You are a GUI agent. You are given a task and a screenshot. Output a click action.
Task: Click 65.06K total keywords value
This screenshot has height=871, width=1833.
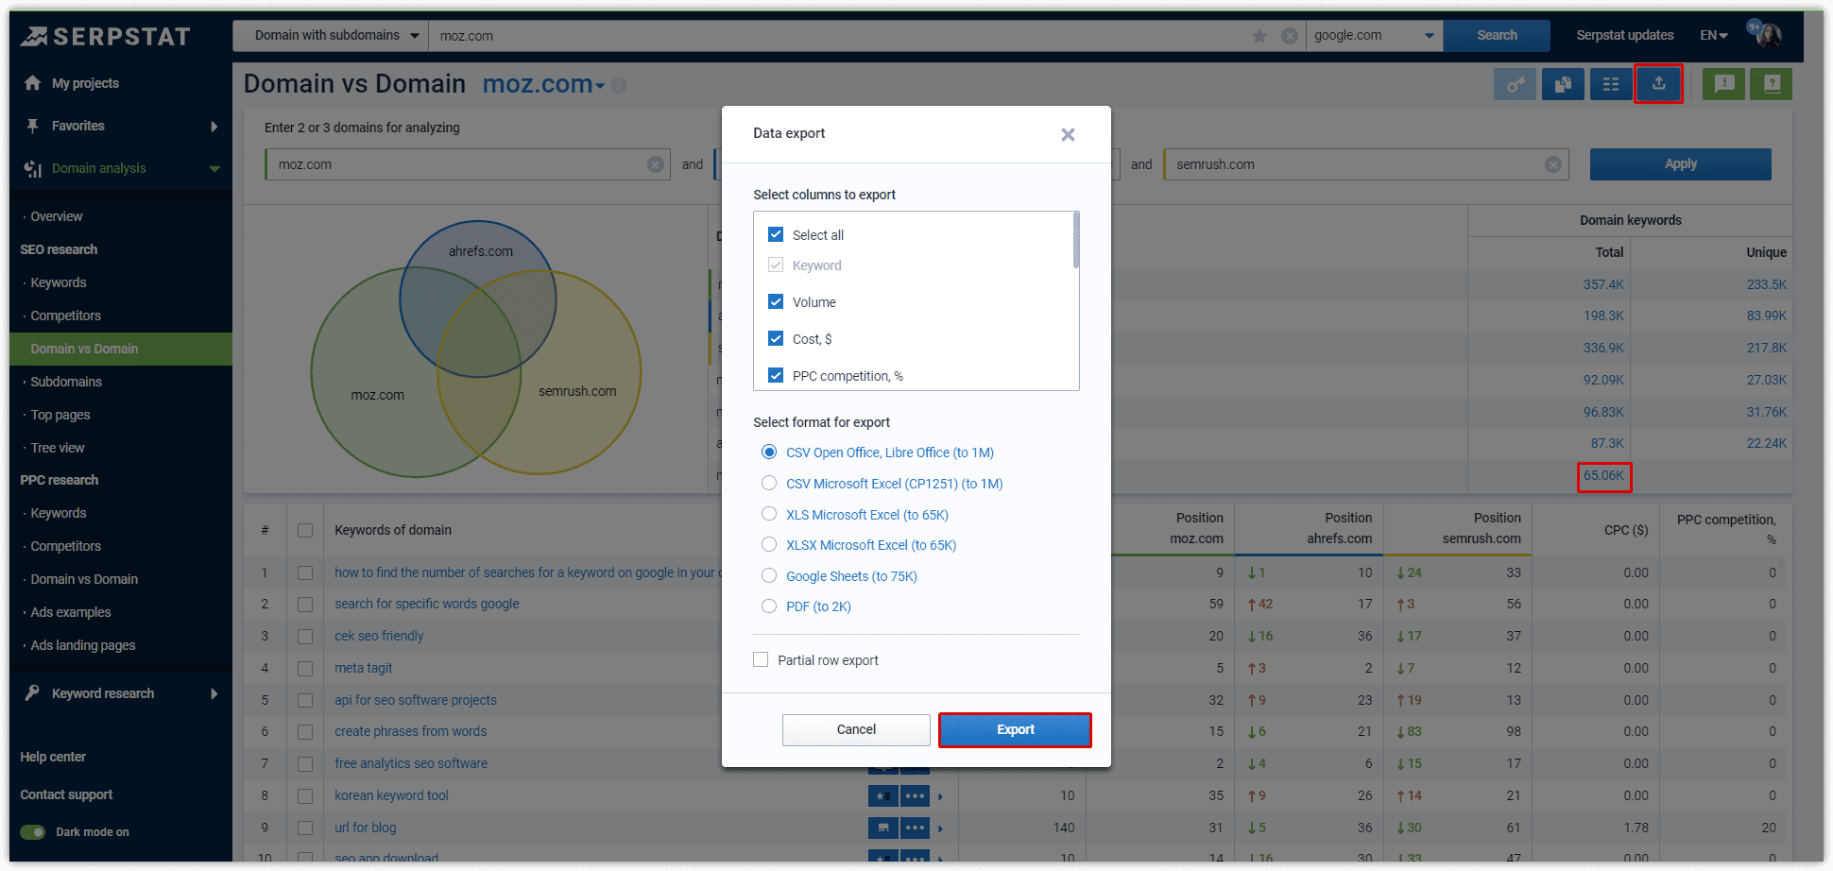pos(1603,475)
